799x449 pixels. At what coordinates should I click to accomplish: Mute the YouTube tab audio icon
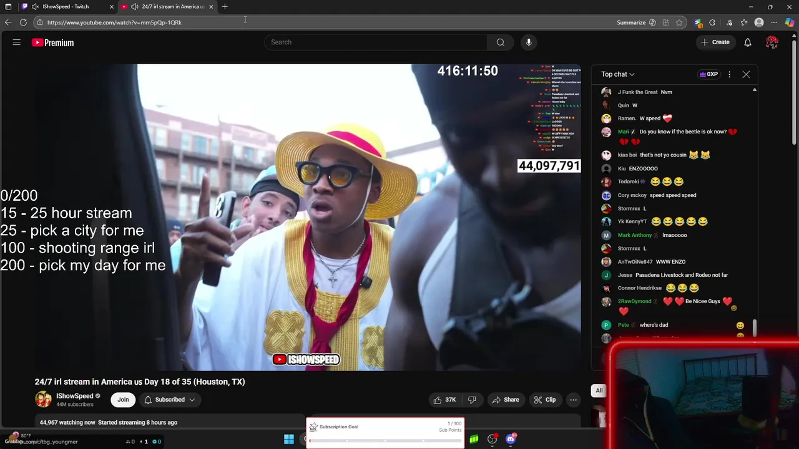click(x=134, y=6)
